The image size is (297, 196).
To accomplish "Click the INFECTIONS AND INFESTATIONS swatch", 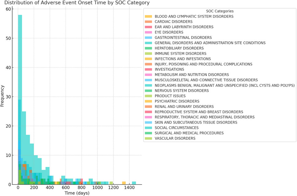I will click(x=148, y=59).
